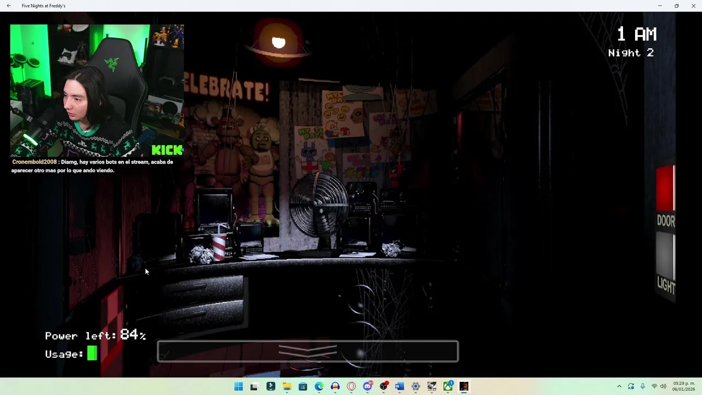Open the Windows Start menu
This screenshot has height=395, width=702.
239,387
